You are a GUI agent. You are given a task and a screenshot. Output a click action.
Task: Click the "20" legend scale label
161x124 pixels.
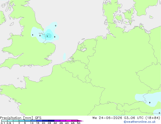43,123
